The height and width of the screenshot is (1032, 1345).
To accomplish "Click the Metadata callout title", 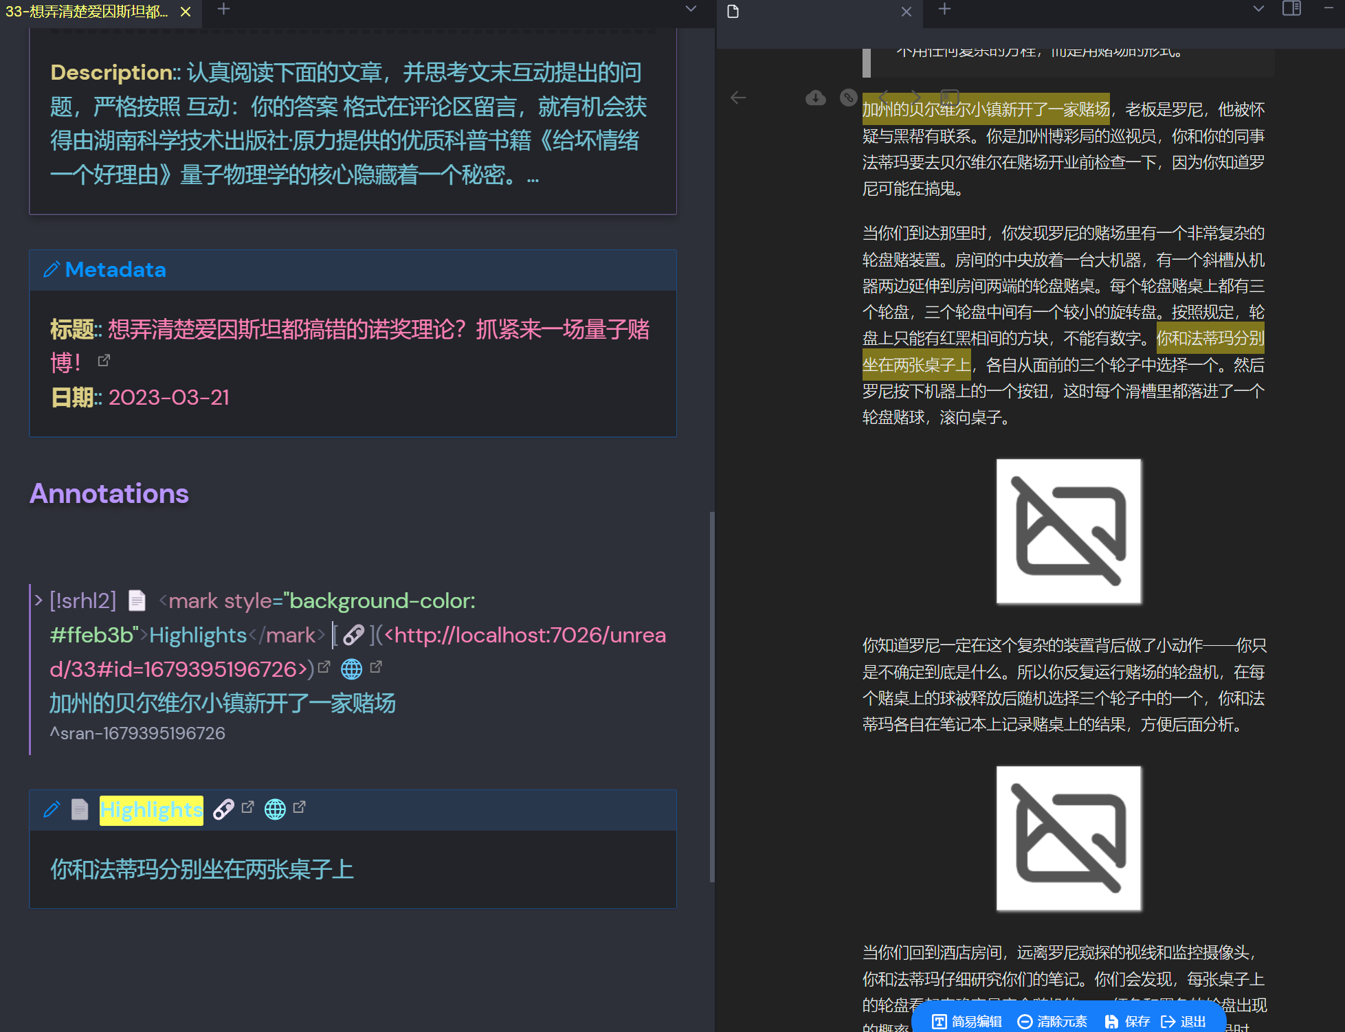I will (x=115, y=269).
